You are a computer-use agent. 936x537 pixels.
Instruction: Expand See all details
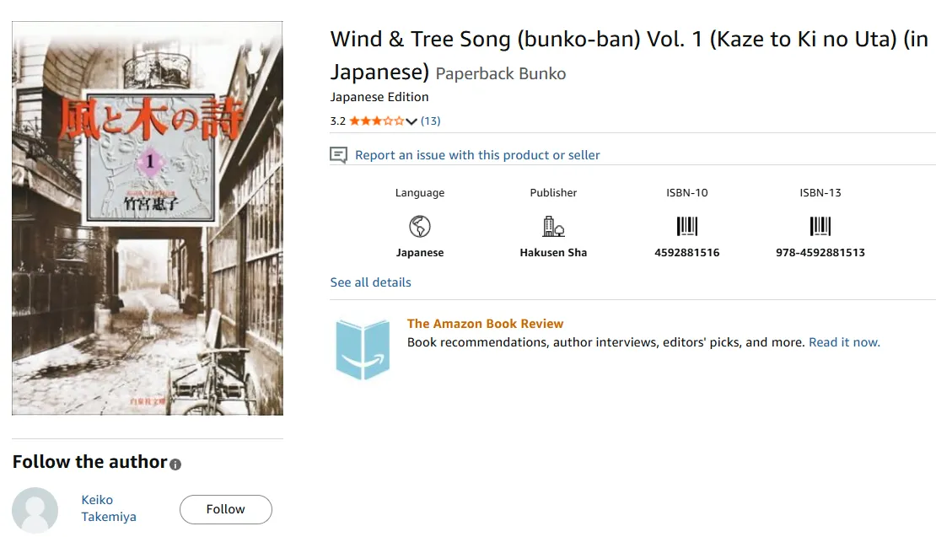pos(370,282)
